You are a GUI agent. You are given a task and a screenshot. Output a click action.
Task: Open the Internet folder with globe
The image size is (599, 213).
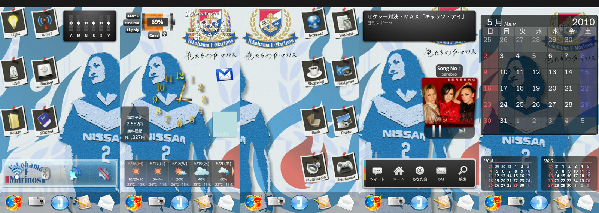tap(314, 23)
